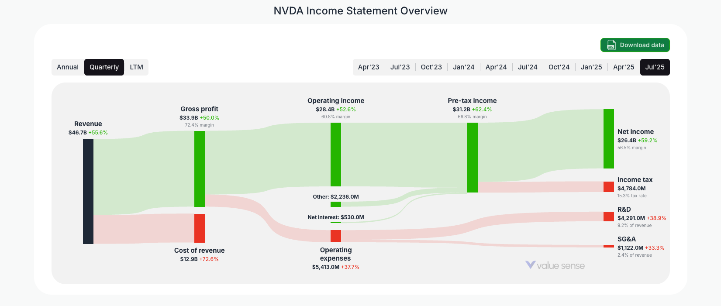Click the Operating expenses $5,413.0M value
Viewport: 721px width, 306px height.
click(x=326, y=267)
